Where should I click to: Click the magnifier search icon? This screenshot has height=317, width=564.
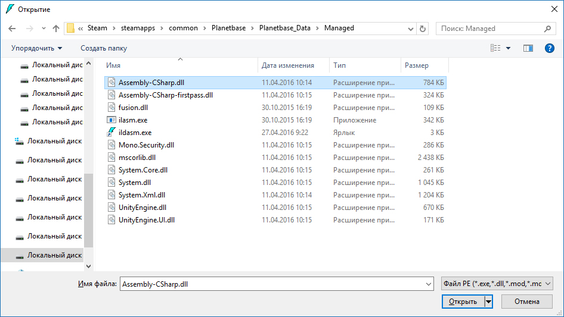click(547, 29)
